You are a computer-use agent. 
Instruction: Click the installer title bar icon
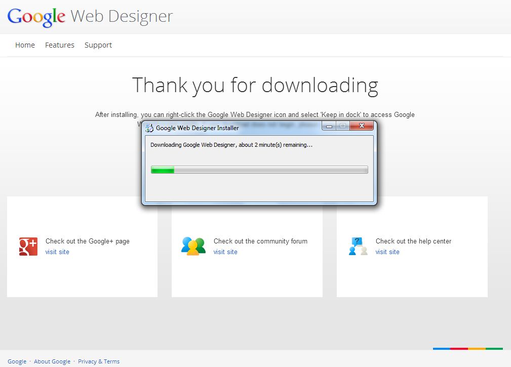[149, 128]
